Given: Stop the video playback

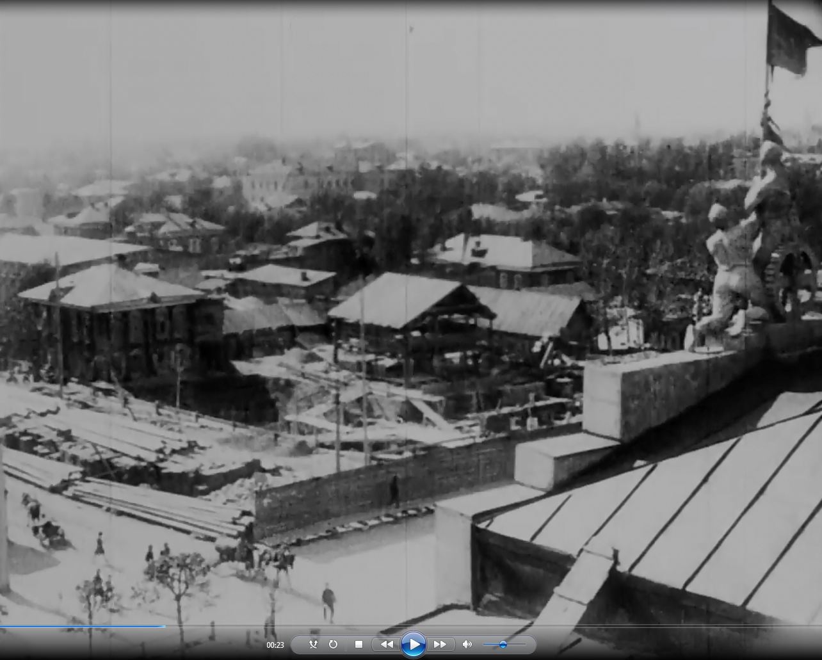Looking at the screenshot, I should (x=359, y=645).
